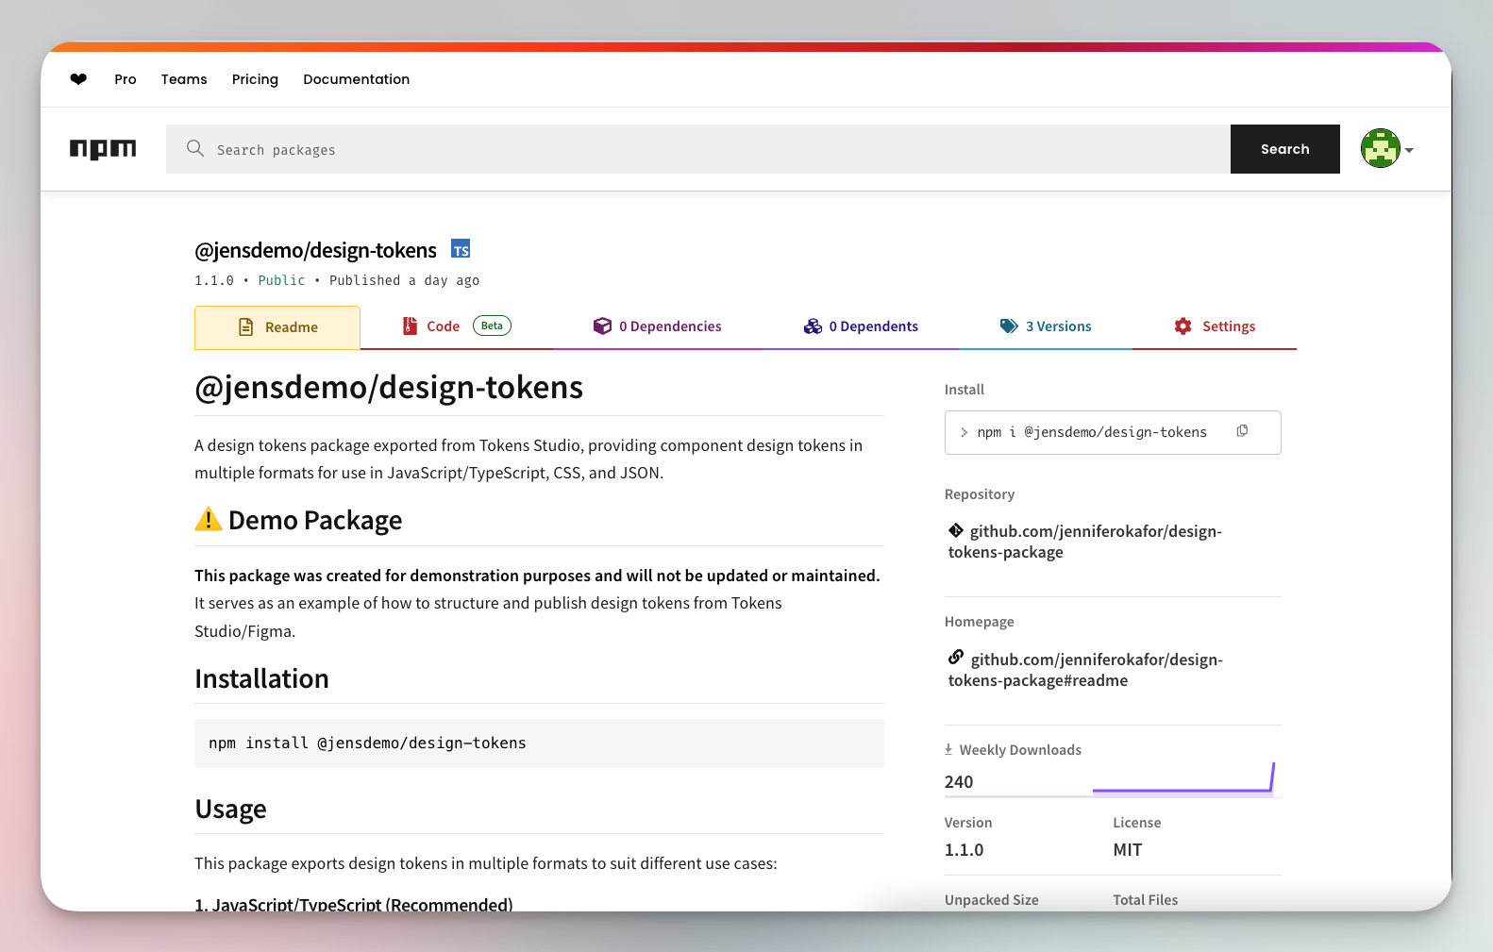The image size is (1493, 952).
Task: Open the Teams page link
Action: point(184,79)
